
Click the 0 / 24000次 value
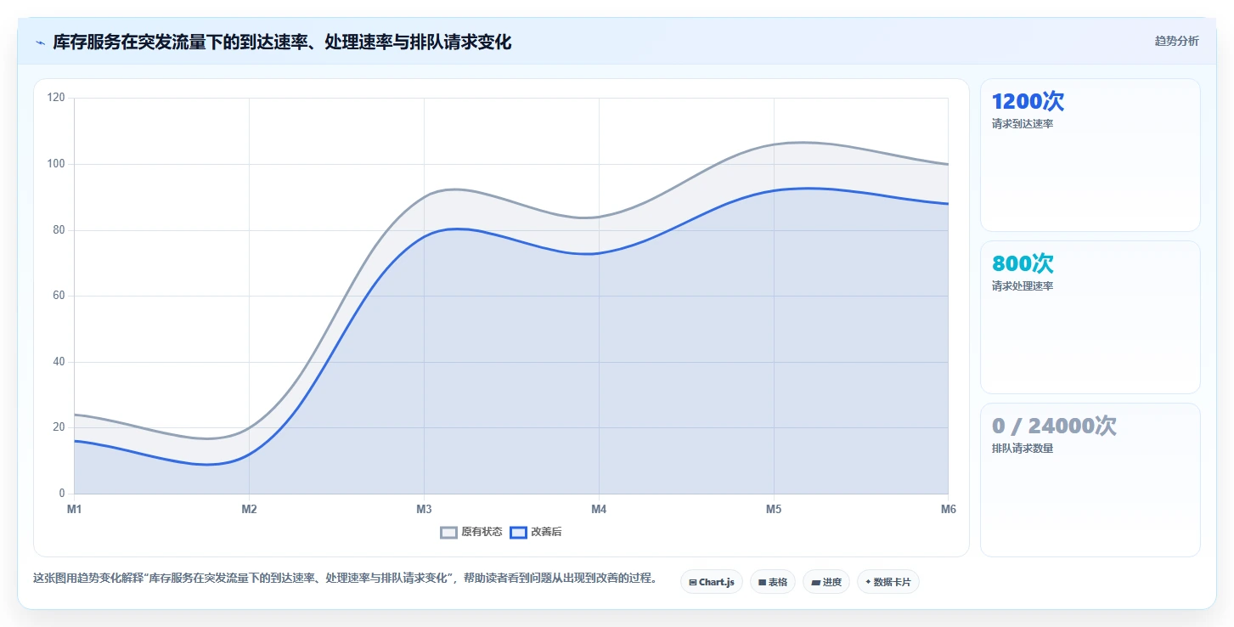tap(1054, 426)
